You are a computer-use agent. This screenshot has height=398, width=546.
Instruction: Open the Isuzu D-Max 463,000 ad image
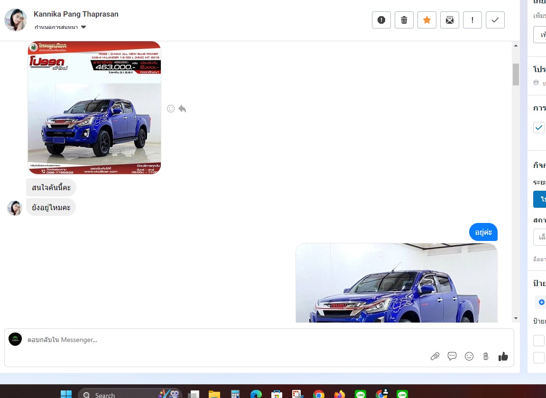tap(94, 108)
